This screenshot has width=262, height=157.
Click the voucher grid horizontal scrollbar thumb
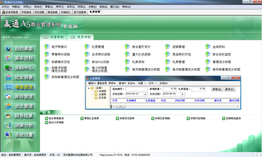pyautogui.click(x=120, y=106)
